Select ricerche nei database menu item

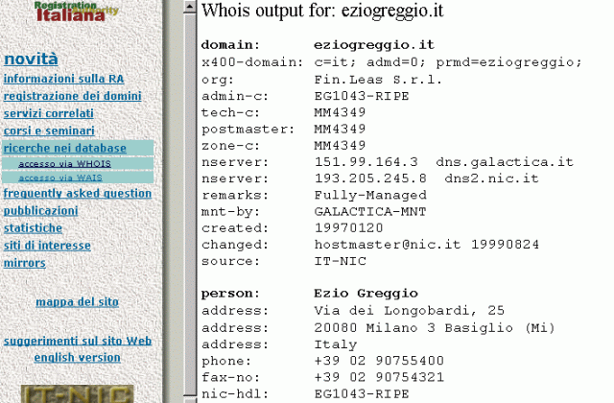coord(65,148)
